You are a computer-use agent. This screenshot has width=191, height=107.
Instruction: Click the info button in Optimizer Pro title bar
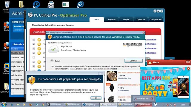tap(155, 11)
